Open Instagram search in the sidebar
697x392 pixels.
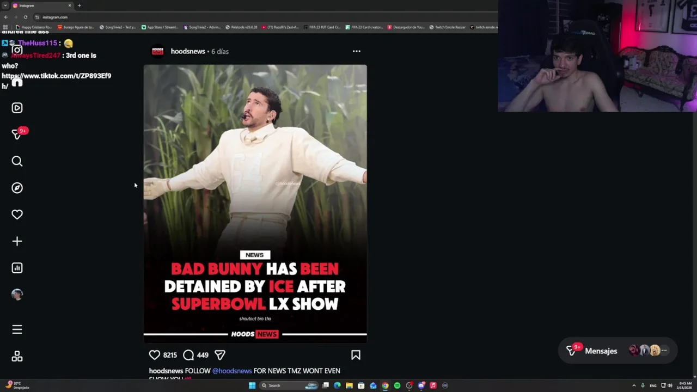tap(17, 161)
